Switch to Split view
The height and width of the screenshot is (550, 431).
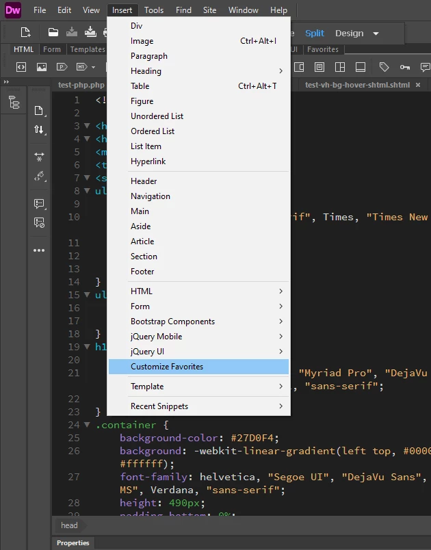tap(315, 34)
